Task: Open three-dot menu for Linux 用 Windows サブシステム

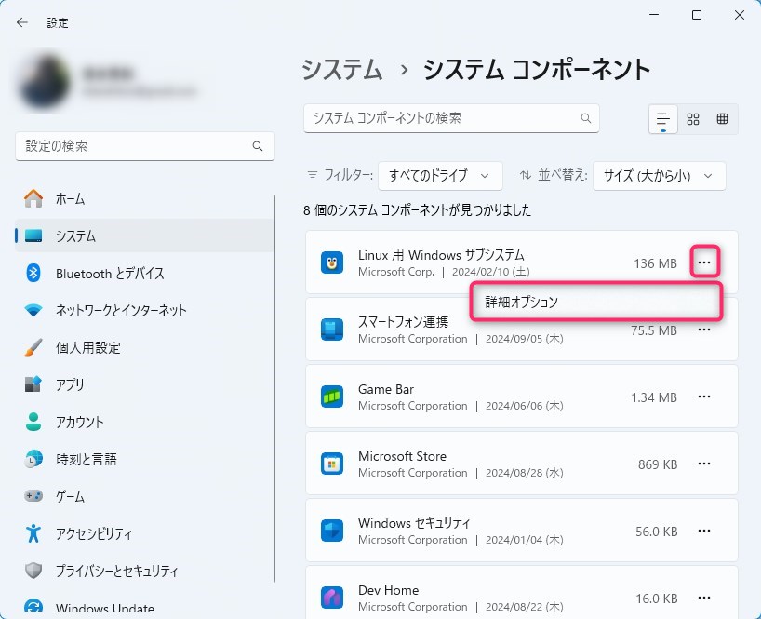Action: click(x=704, y=263)
